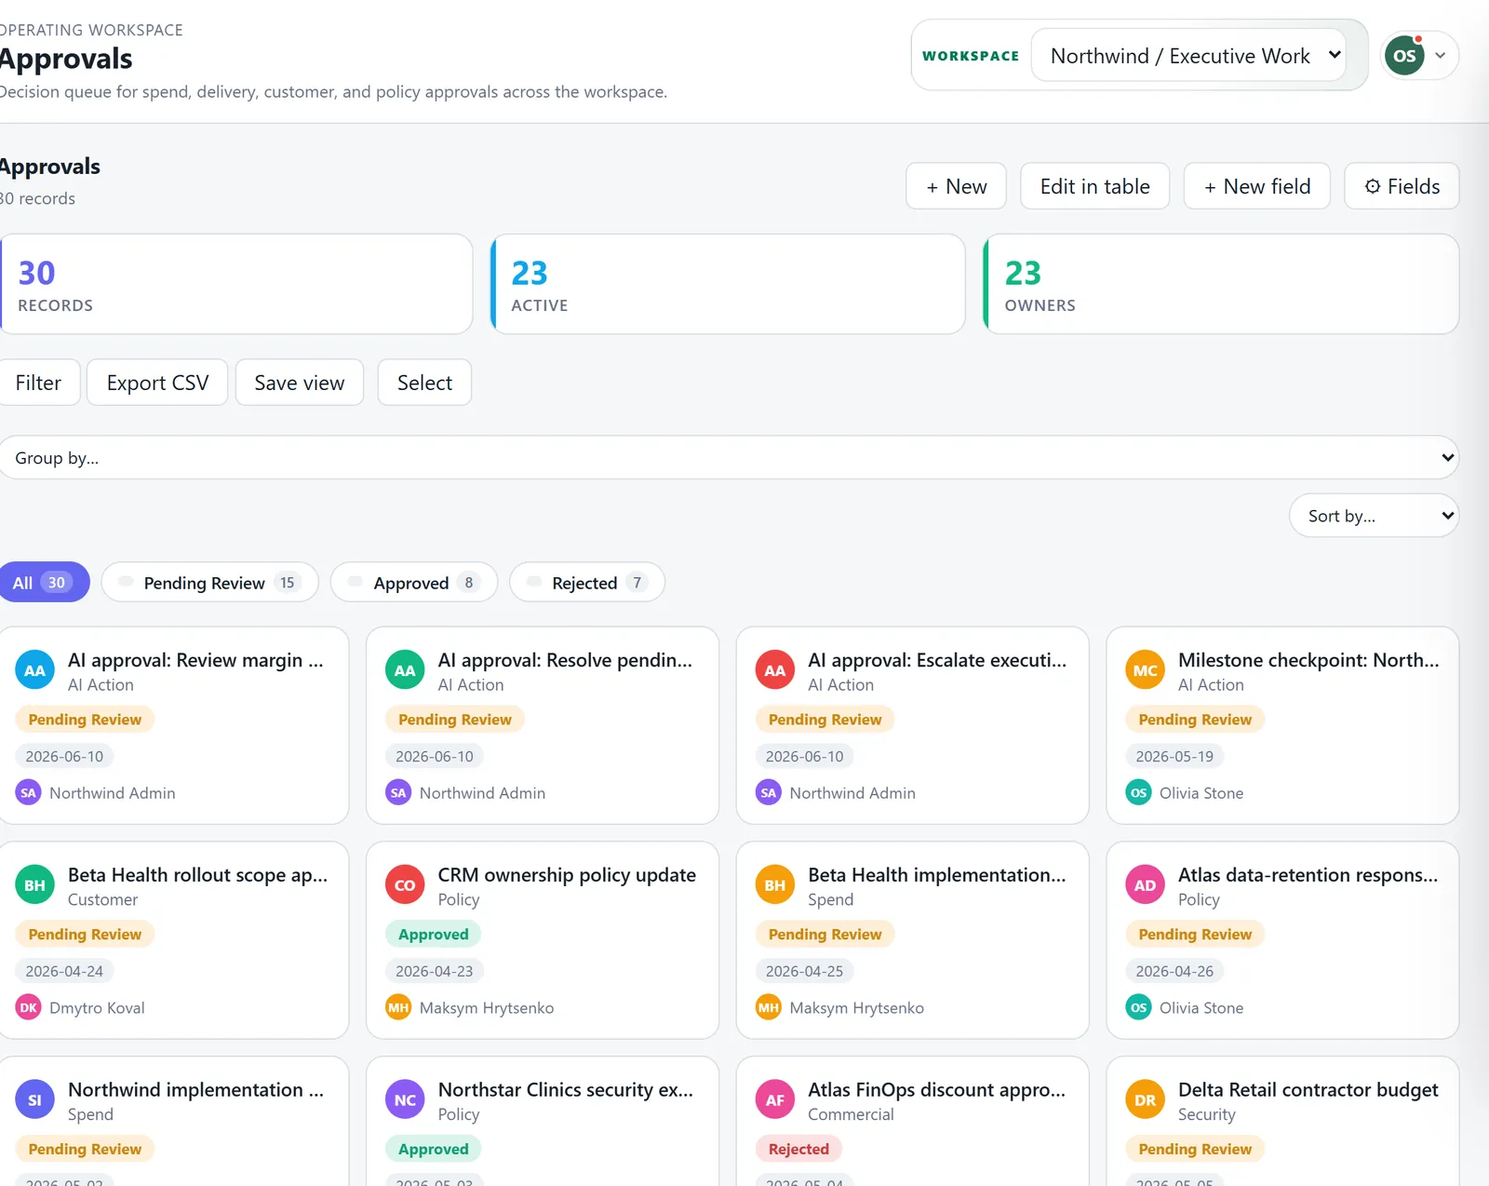Click the MH owner avatar on CRM ownership card
This screenshot has height=1186, width=1489.
point(398,1007)
